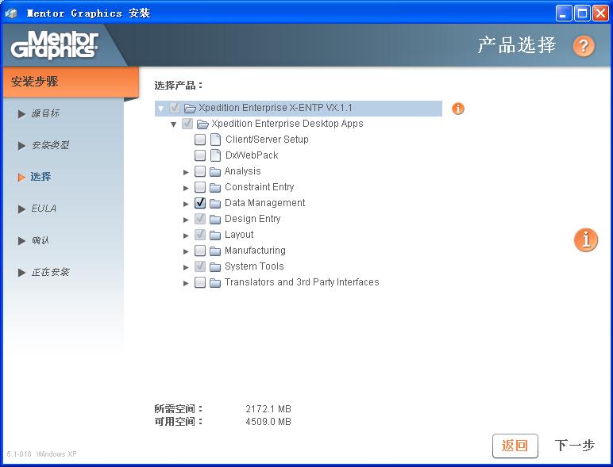Go to the 确认 install step
This screenshot has height=467, width=613.
[x=40, y=240]
